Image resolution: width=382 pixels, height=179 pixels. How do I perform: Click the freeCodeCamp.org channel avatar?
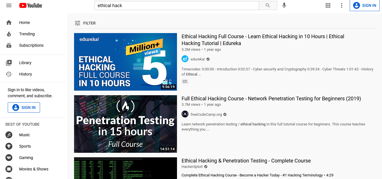pos(185,114)
